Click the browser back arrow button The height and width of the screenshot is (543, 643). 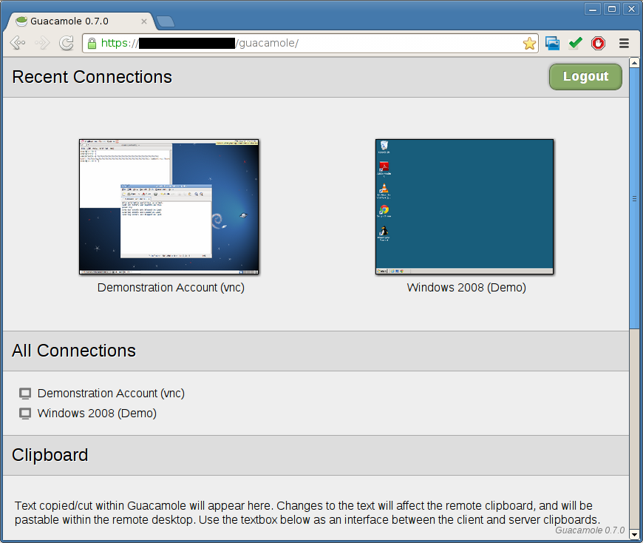click(x=18, y=44)
